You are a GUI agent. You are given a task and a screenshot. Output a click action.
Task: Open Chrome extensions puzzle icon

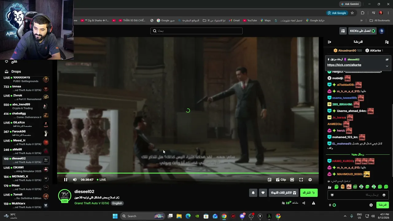coord(363,13)
